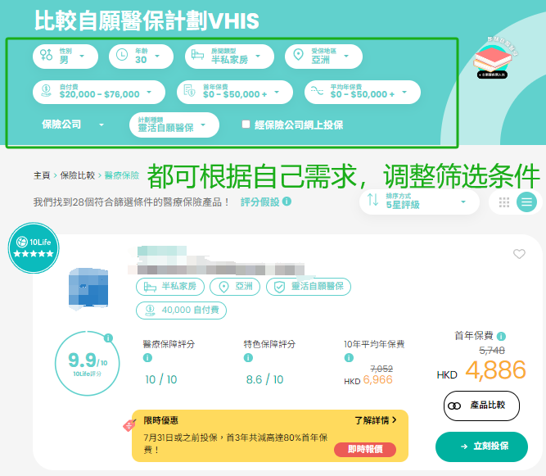Image resolution: width=546 pixels, height=476 pixels.
Task: Open the 性別 gender dropdown
Action: click(x=65, y=56)
